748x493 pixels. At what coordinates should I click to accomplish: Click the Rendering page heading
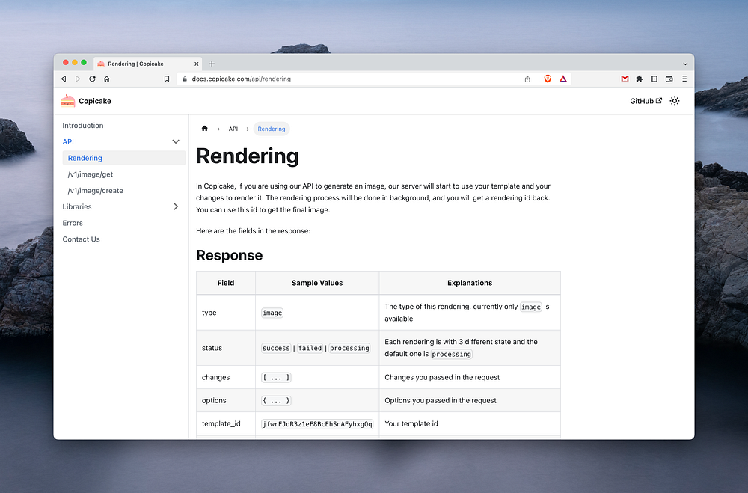(x=248, y=156)
